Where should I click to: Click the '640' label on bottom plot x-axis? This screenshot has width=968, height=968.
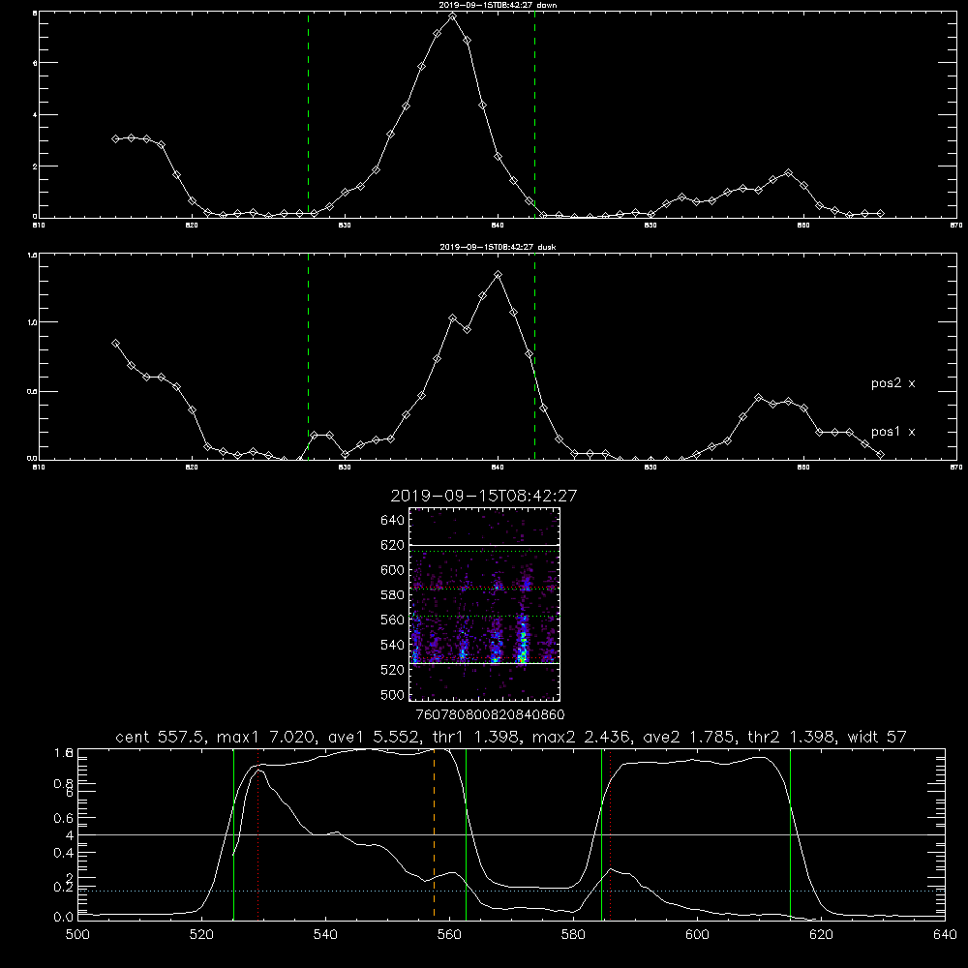945,935
